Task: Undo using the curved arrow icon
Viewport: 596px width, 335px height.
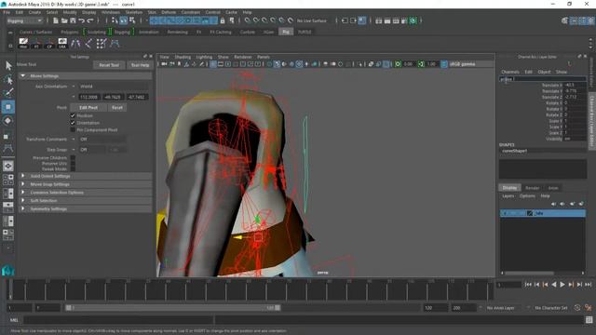Action: click(81, 20)
